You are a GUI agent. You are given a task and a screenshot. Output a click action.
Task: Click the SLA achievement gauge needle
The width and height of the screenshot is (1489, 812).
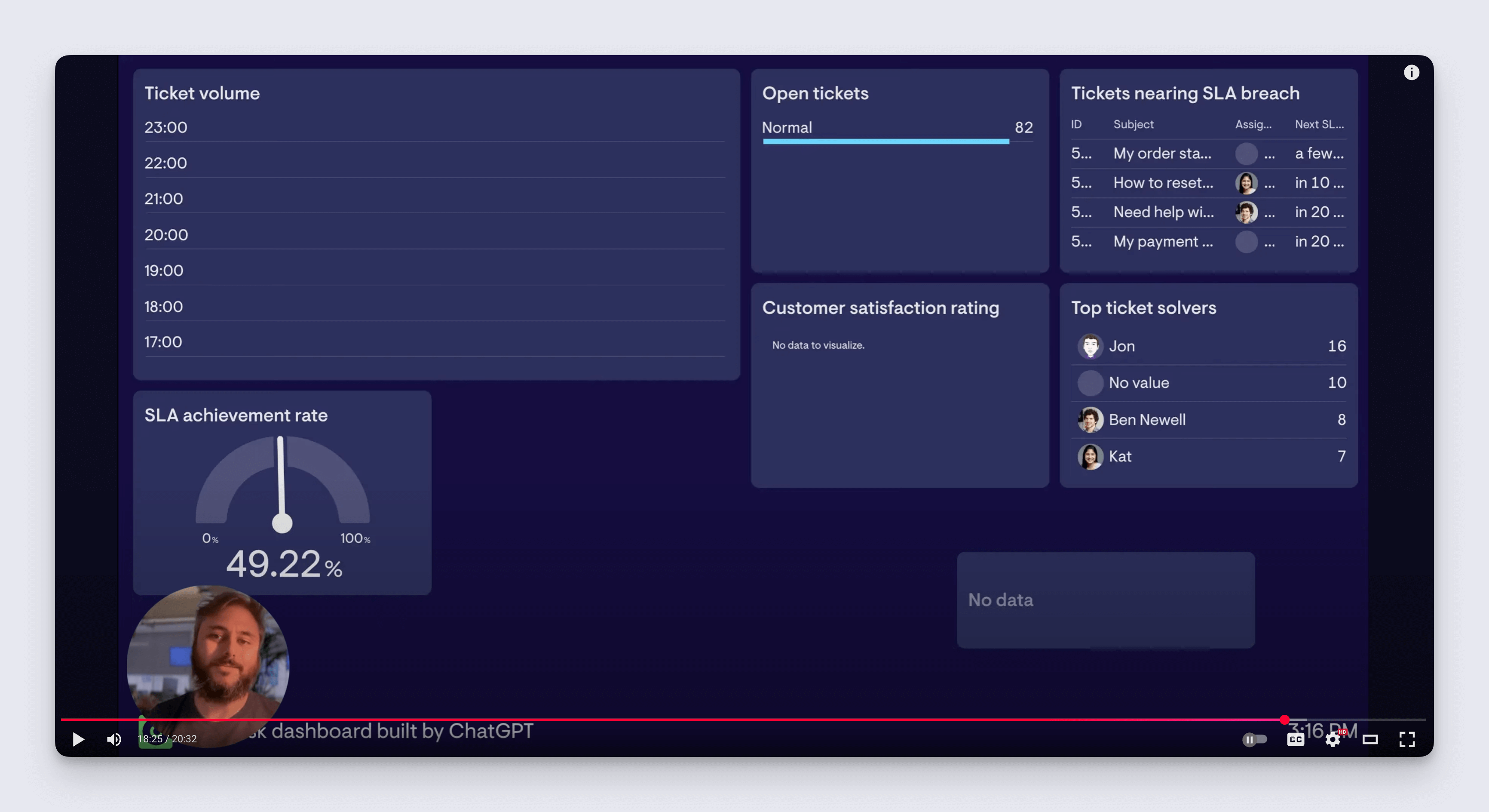[282, 485]
